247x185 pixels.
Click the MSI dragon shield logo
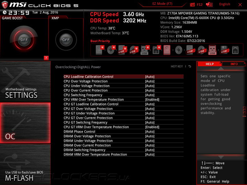5,5
